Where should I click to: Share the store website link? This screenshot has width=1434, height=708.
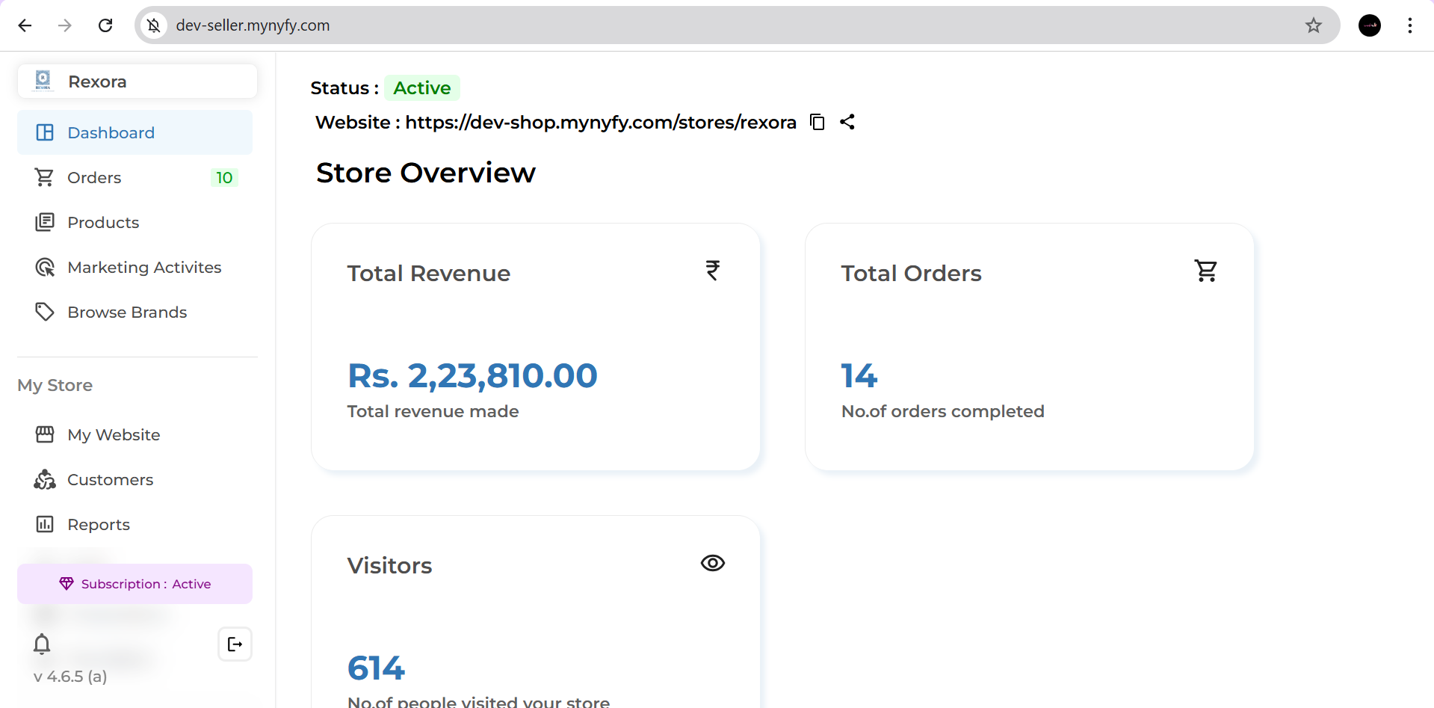(x=847, y=122)
